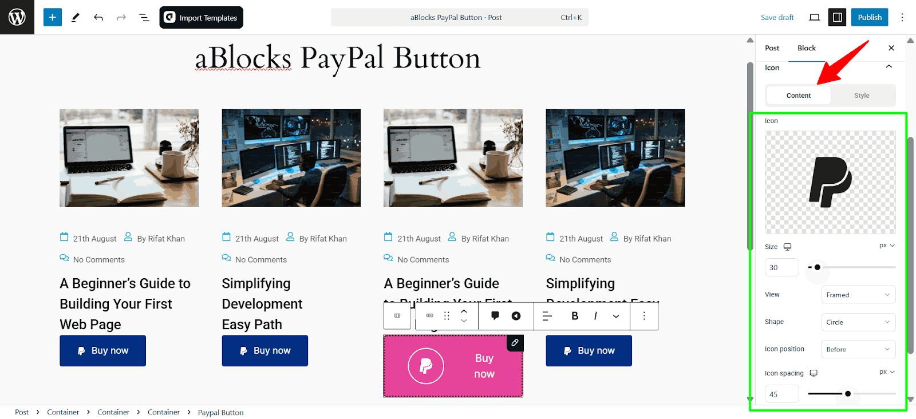
Task: Undo the last change
Action: point(98,17)
